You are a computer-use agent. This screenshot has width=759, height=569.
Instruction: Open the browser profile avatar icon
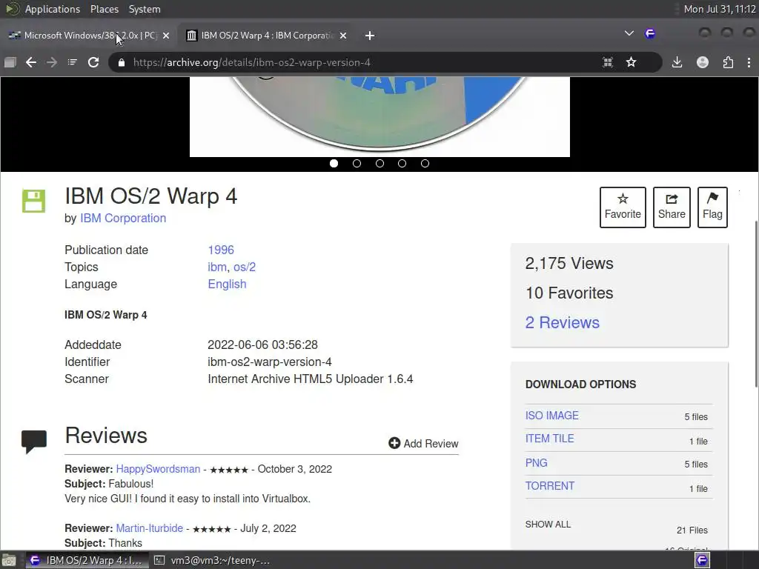(x=703, y=62)
